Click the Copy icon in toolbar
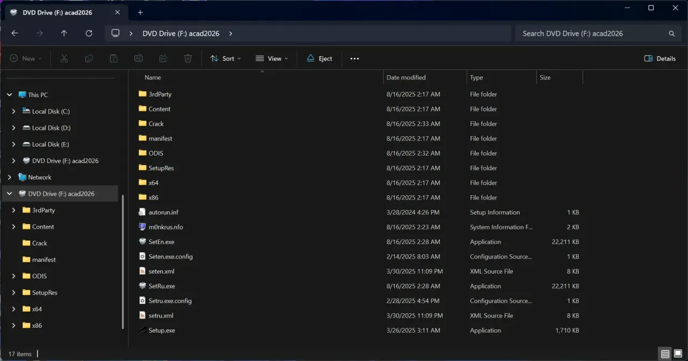 [89, 58]
